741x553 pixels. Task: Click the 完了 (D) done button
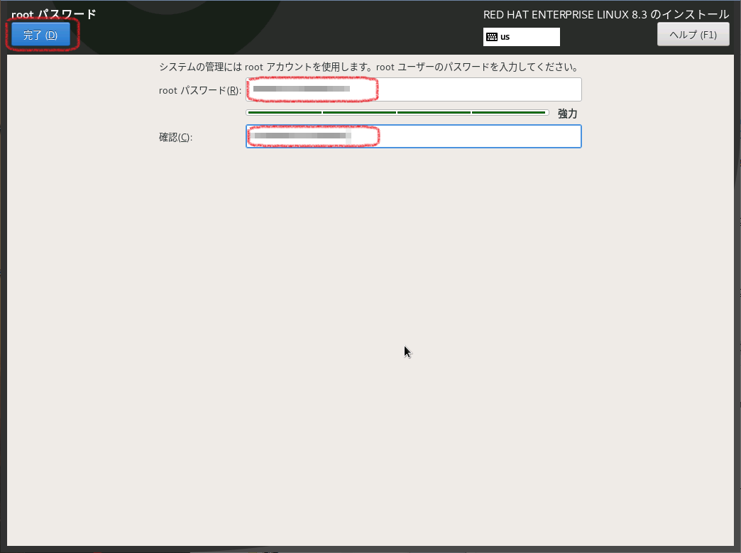pyautogui.click(x=40, y=35)
